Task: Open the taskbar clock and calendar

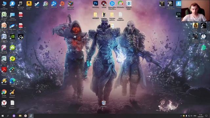Action: click(x=200, y=116)
